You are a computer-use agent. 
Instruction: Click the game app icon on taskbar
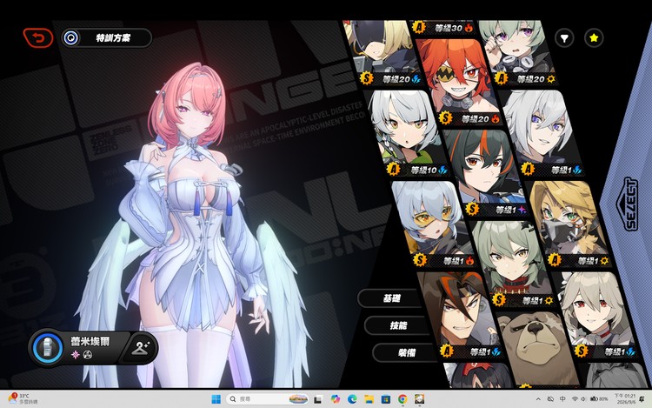pos(420,399)
